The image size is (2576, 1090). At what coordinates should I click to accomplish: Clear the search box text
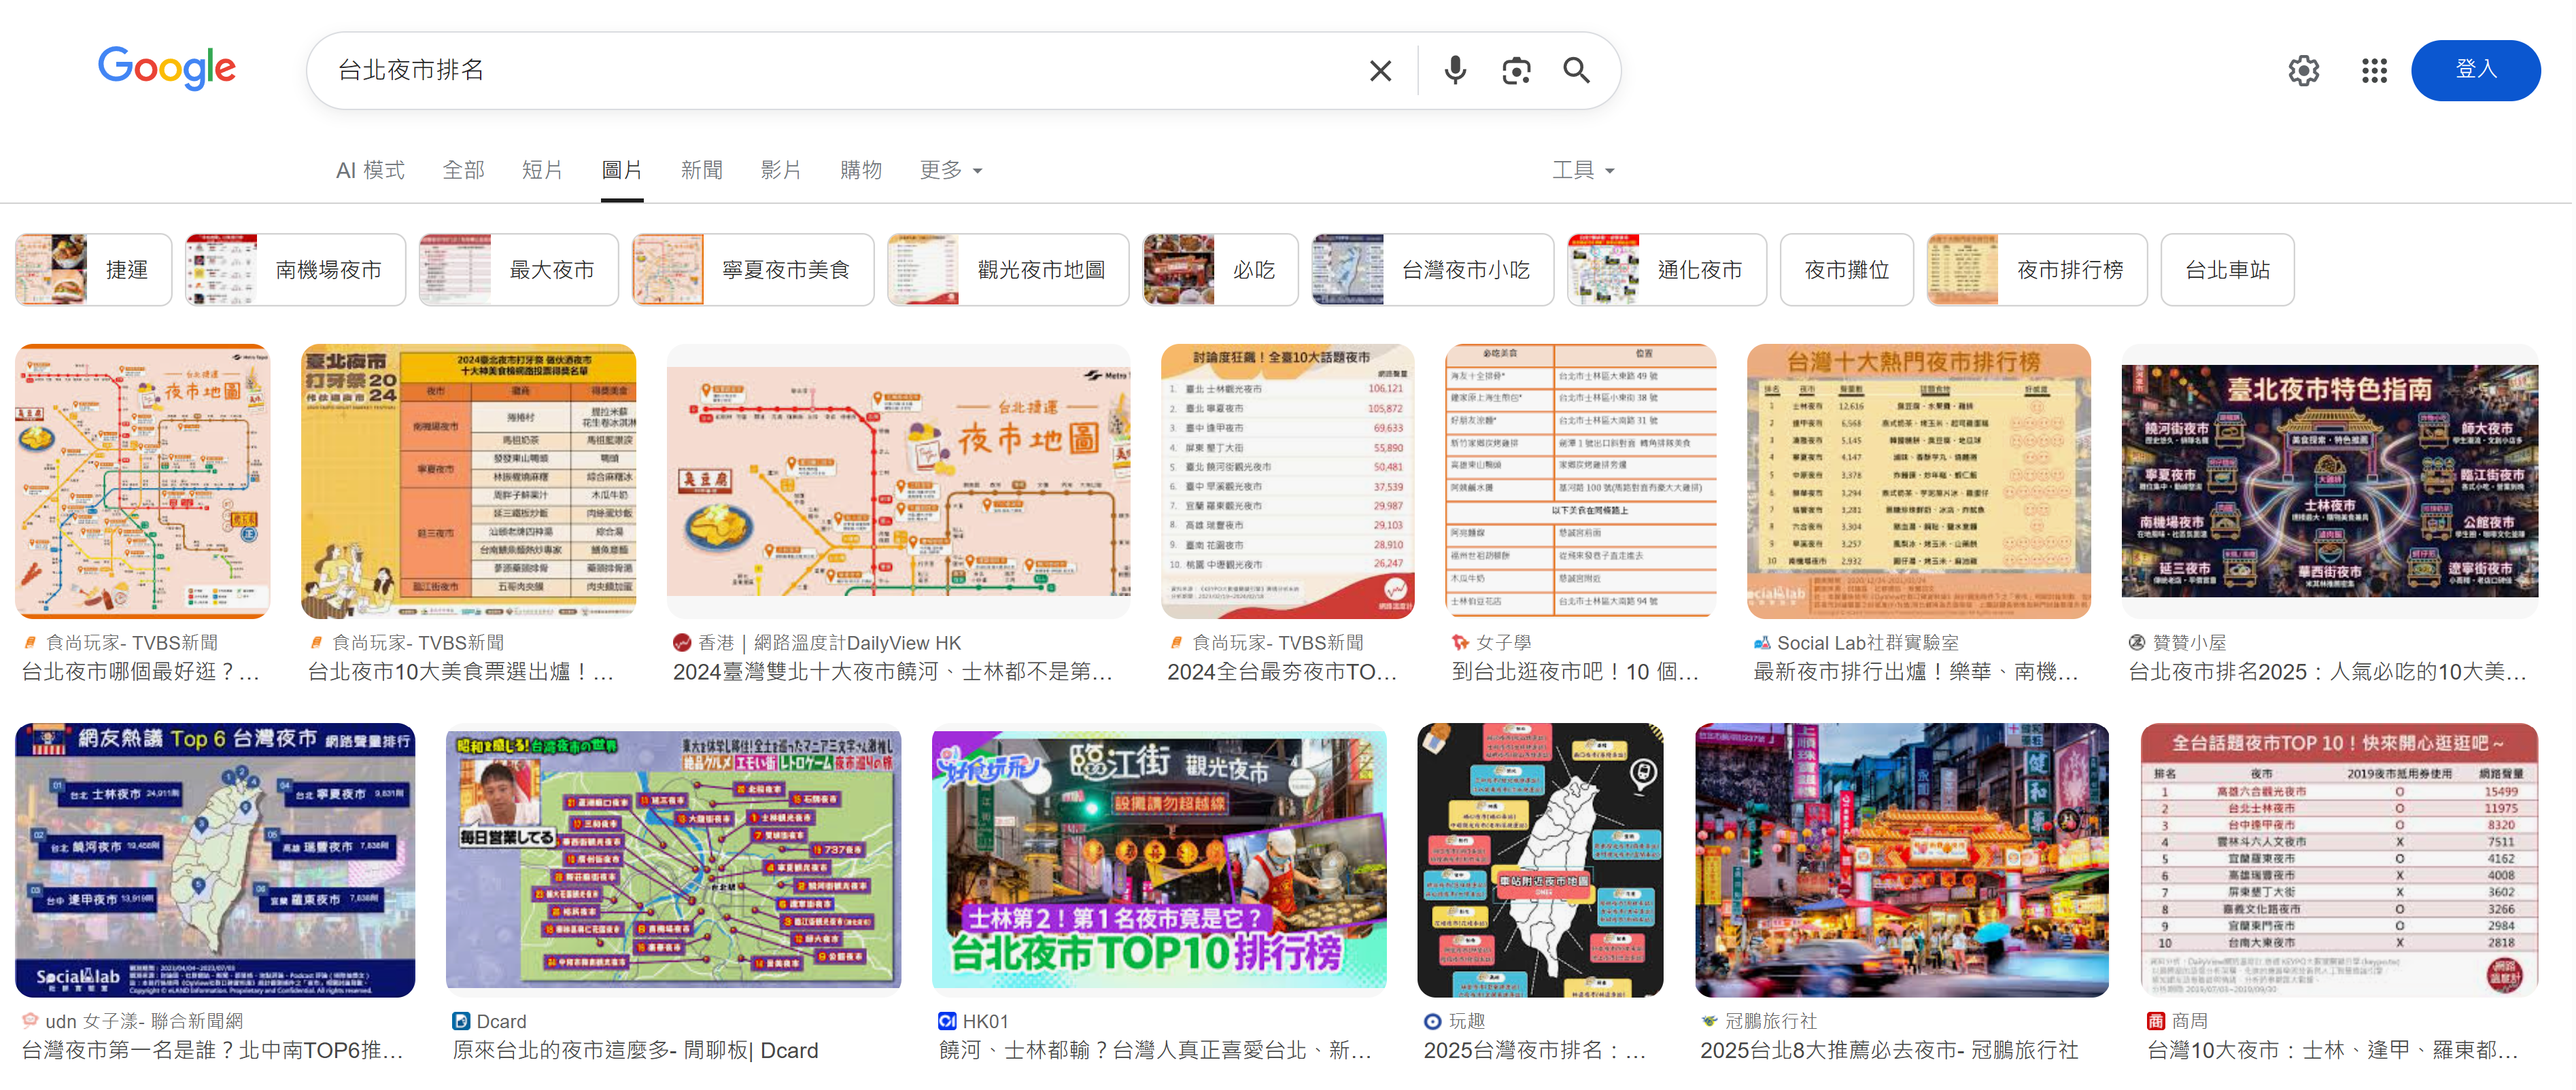(x=1380, y=70)
